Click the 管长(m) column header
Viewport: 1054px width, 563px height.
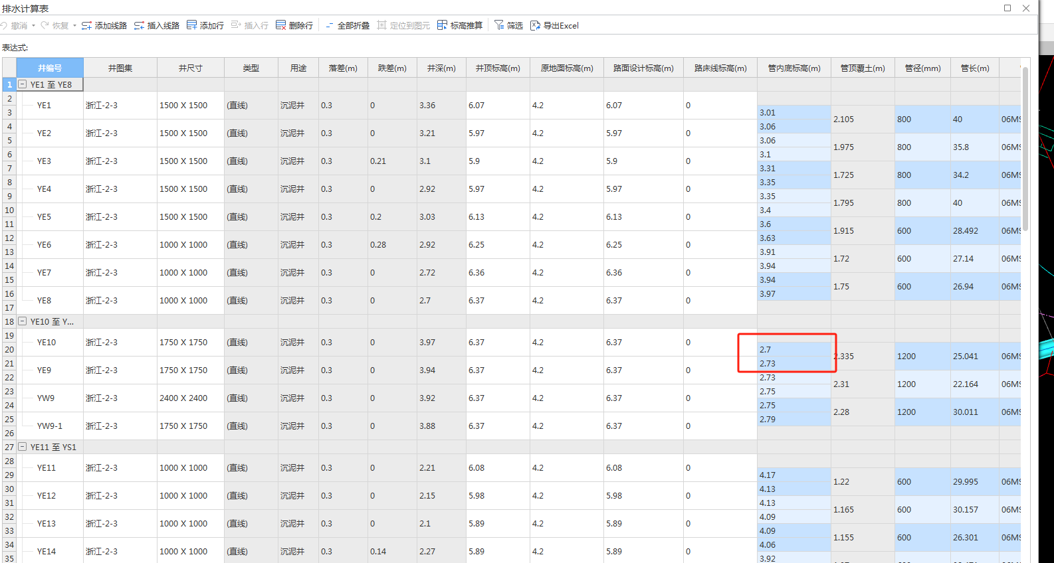[975, 68]
